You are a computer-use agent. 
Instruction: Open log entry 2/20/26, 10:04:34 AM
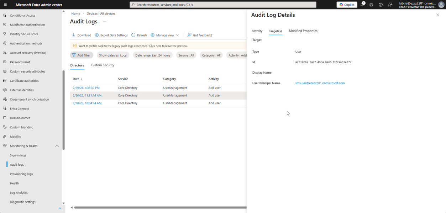click(87, 103)
